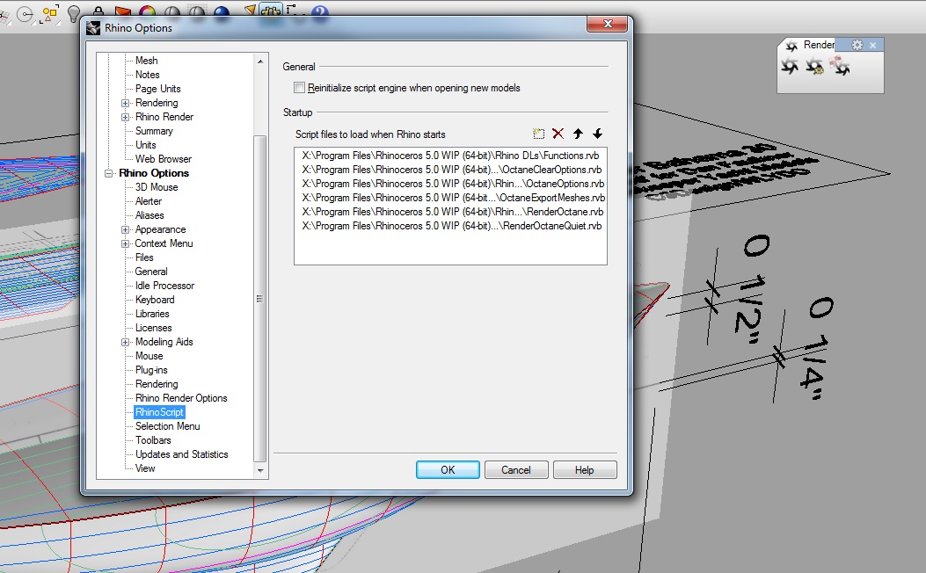
Task: Click the red X delete script icon
Action: tap(558, 134)
